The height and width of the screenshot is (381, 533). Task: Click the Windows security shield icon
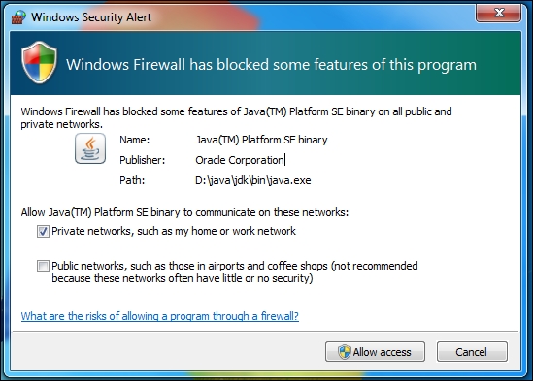point(39,62)
